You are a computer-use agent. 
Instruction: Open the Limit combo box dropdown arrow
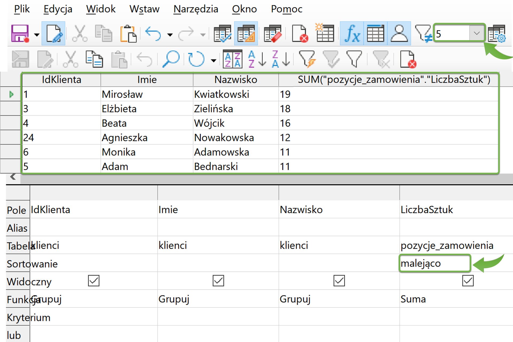(x=477, y=33)
